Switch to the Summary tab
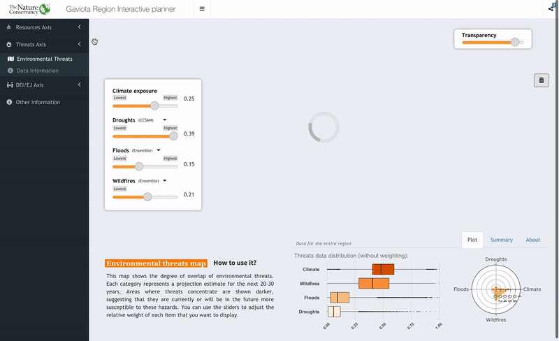This screenshot has height=341, width=559. coord(501,240)
